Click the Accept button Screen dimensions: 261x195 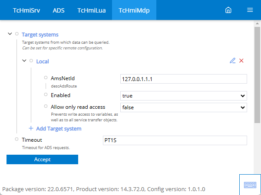coord(42,159)
